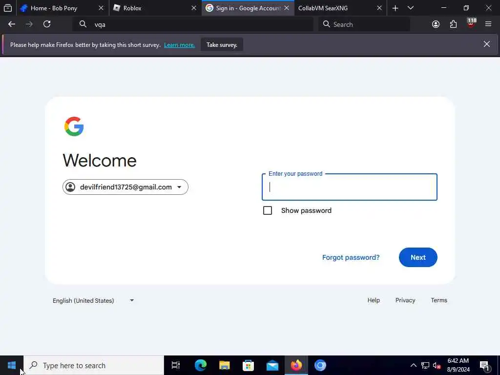The image size is (500, 375).
Task: Expand the list all tabs chevron
Action: coord(411,8)
